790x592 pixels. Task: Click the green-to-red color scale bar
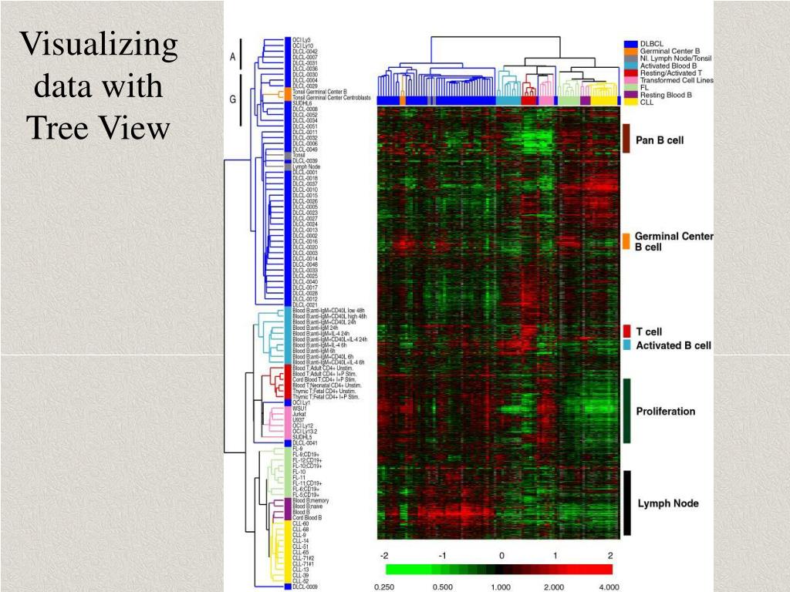(x=499, y=570)
